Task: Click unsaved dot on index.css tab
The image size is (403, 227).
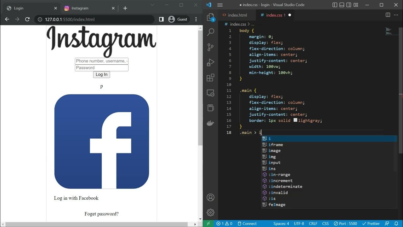Action: coord(290,15)
